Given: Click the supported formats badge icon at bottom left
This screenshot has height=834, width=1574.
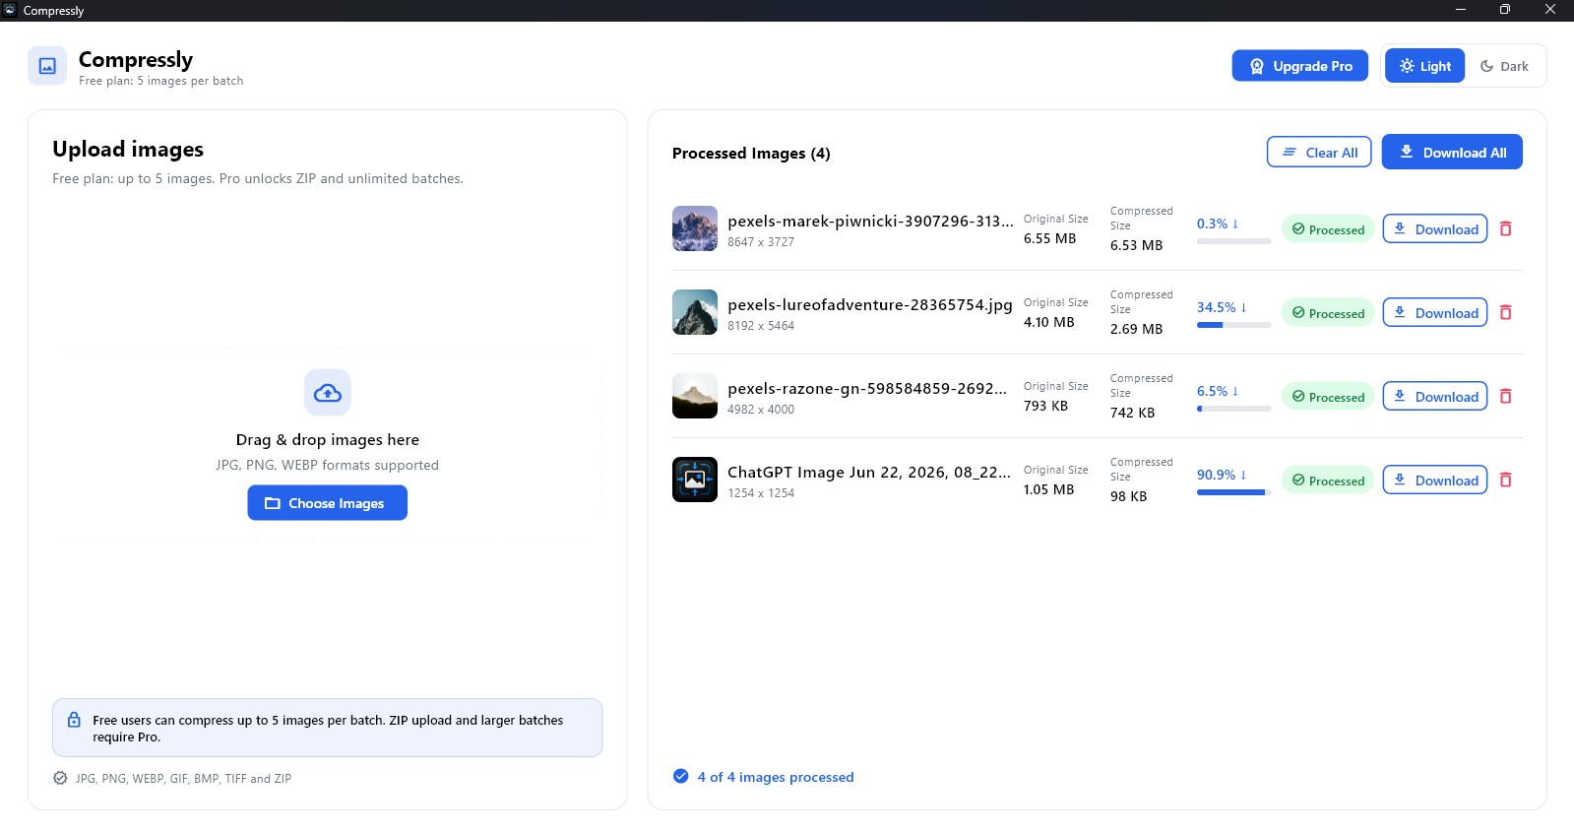Looking at the screenshot, I should [60, 778].
